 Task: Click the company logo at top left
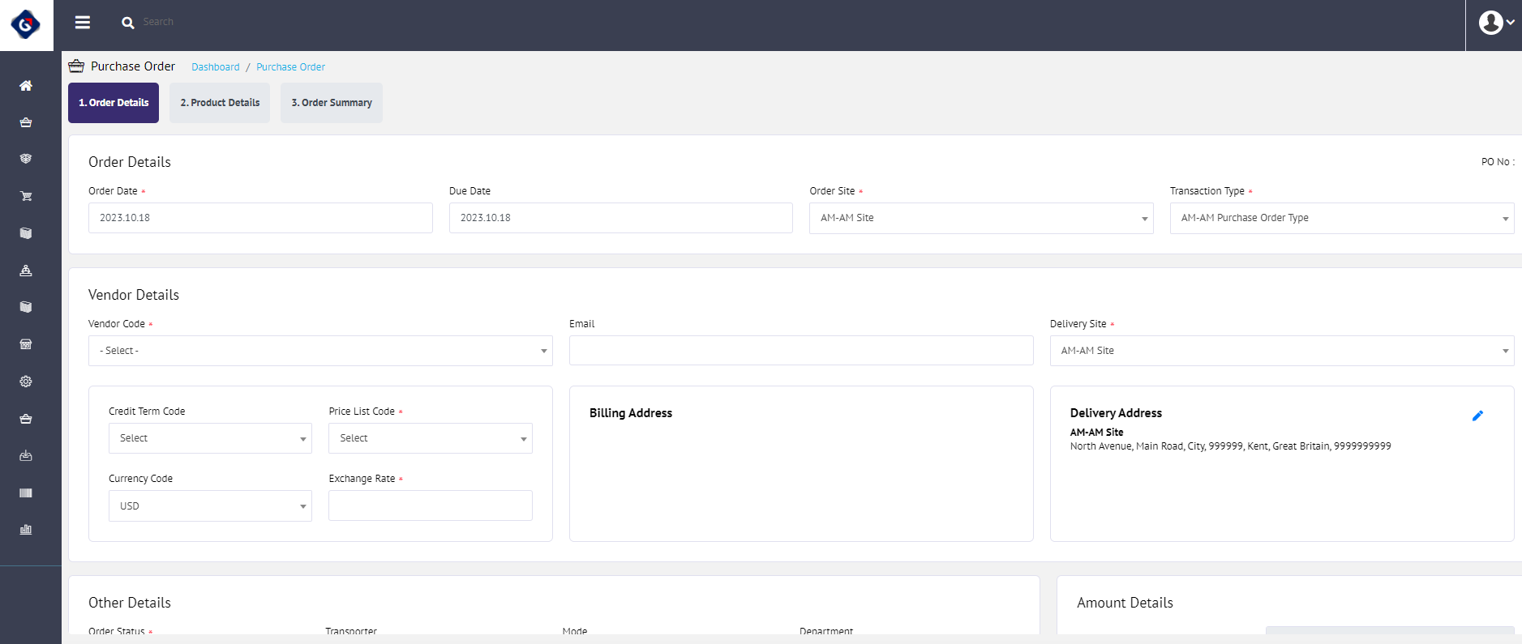pos(26,25)
